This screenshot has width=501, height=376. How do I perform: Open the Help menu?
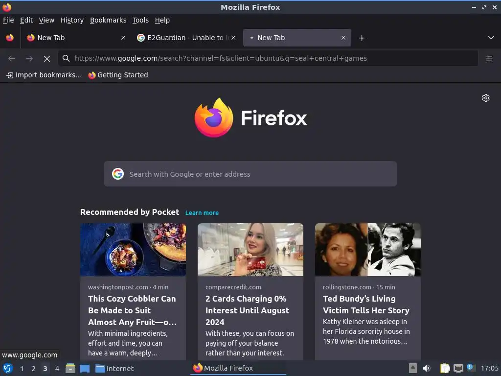pyautogui.click(x=162, y=20)
